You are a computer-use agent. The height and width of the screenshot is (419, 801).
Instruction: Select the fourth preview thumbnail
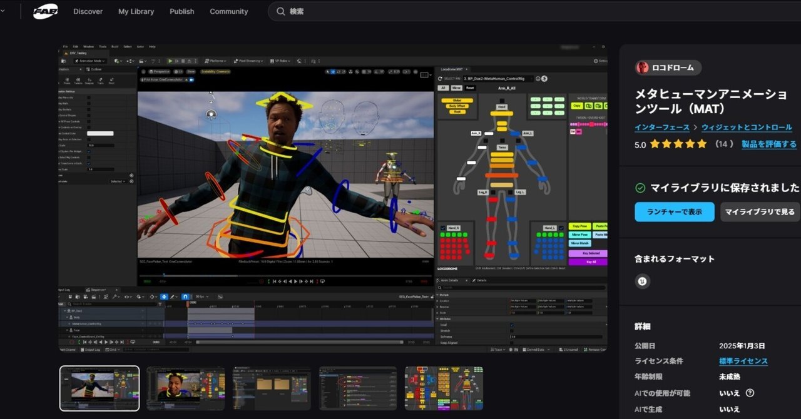pos(358,388)
